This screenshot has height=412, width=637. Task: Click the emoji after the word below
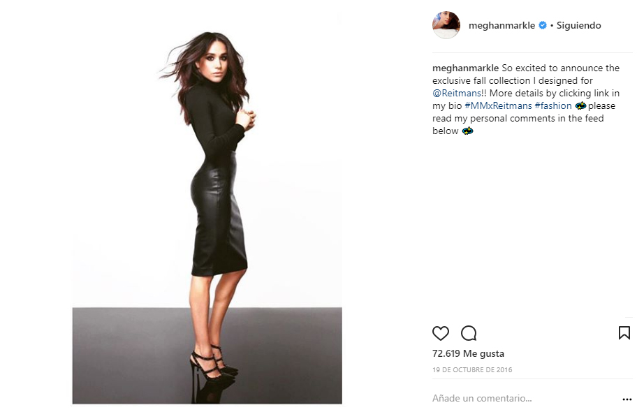point(467,131)
